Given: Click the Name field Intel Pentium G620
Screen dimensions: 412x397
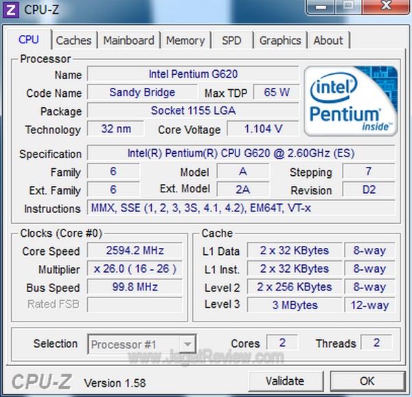Looking at the screenshot, I should tap(193, 73).
